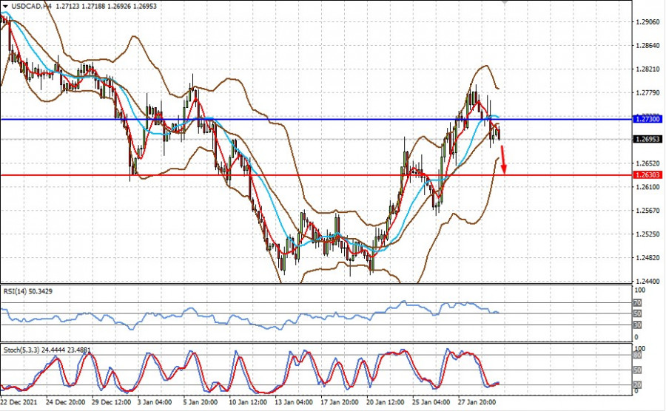The image size is (666, 411).
Task: Click the 1.27790 price scale label
Action: [x=647, y=93]
